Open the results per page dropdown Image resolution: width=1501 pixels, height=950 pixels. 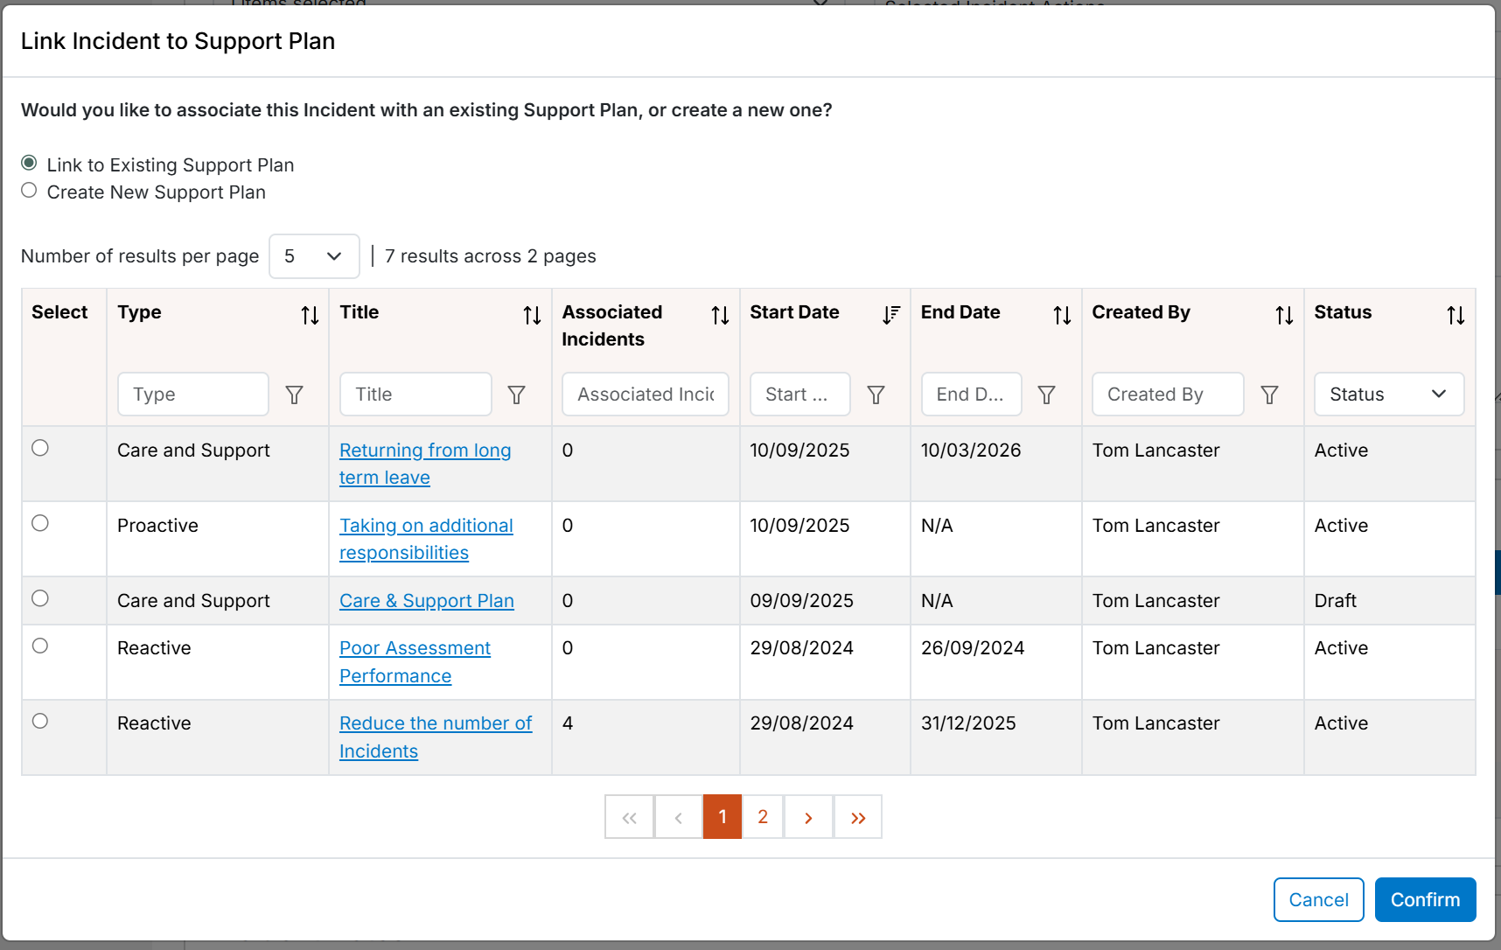(314, 256)
